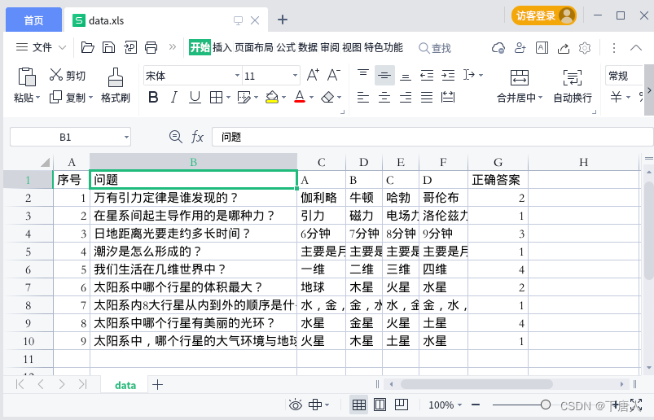The width and height of the screenshot is (654, 420).
Task: Click the horizontal scrollbar
Action: tap(476, 383)
